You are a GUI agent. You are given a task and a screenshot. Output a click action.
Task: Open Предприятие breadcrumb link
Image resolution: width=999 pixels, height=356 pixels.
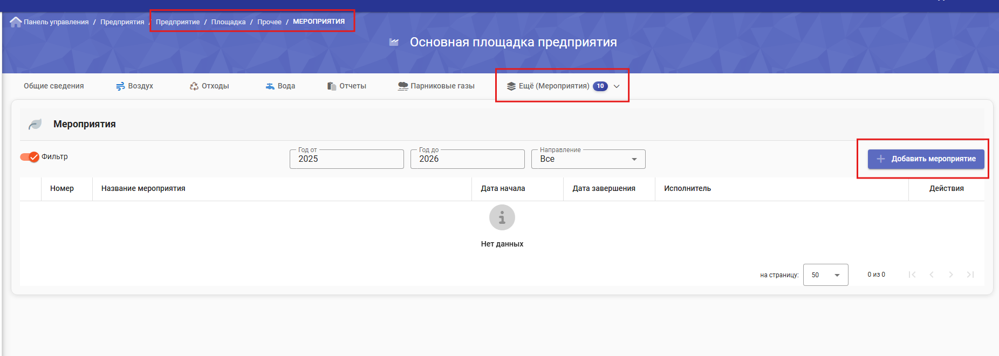[177, 22]
